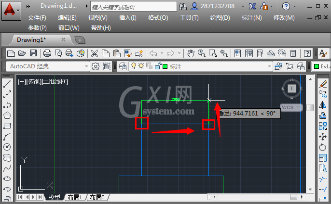Toggle layer lock padlock icon
This screenshot has height=204, width=331.
[x=158, y=66]
